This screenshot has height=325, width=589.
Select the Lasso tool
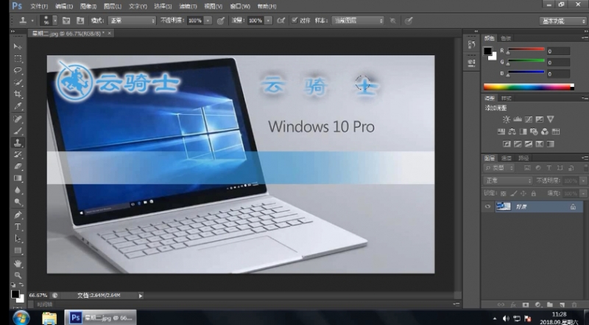click(x=18, y=70)
